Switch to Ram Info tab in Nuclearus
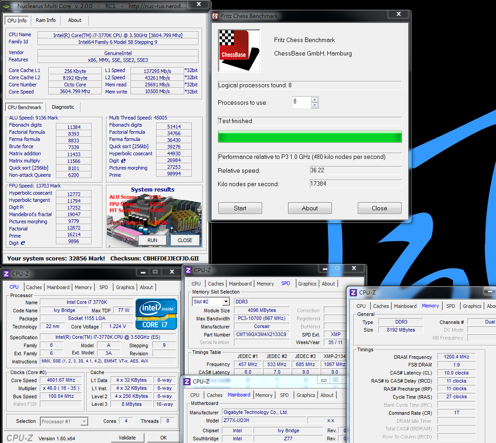The height and width of the screenshot is (443, 496). tap(46, 20)
